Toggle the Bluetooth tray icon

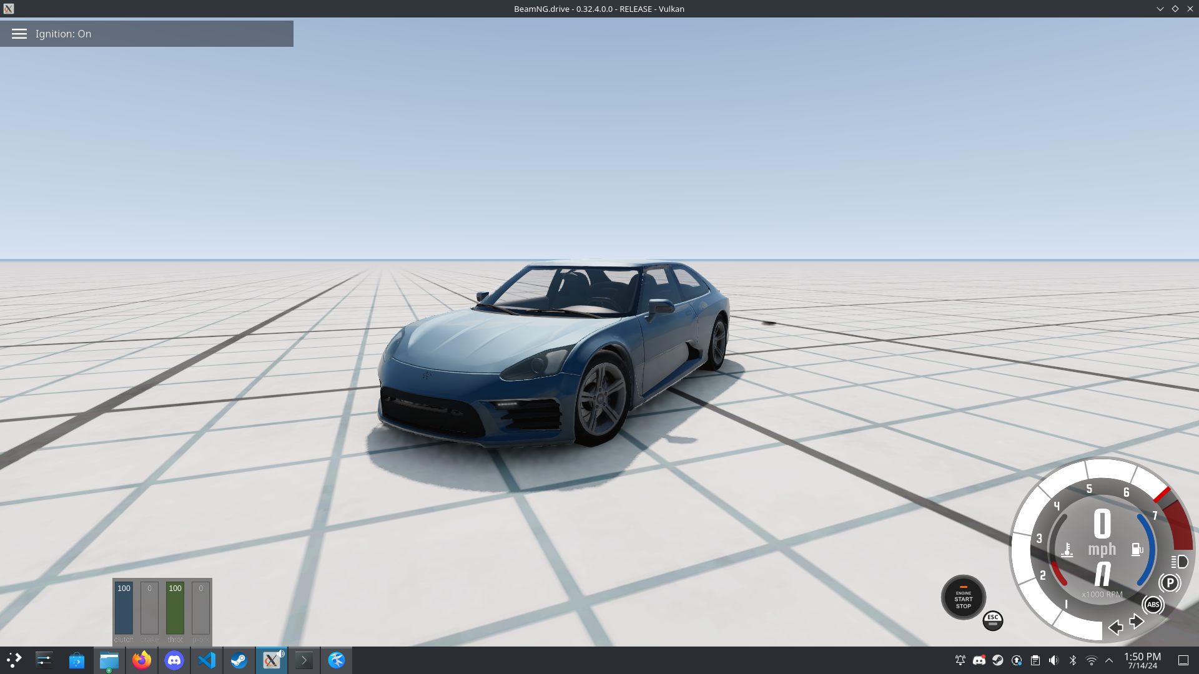(x=1073, y=660)
